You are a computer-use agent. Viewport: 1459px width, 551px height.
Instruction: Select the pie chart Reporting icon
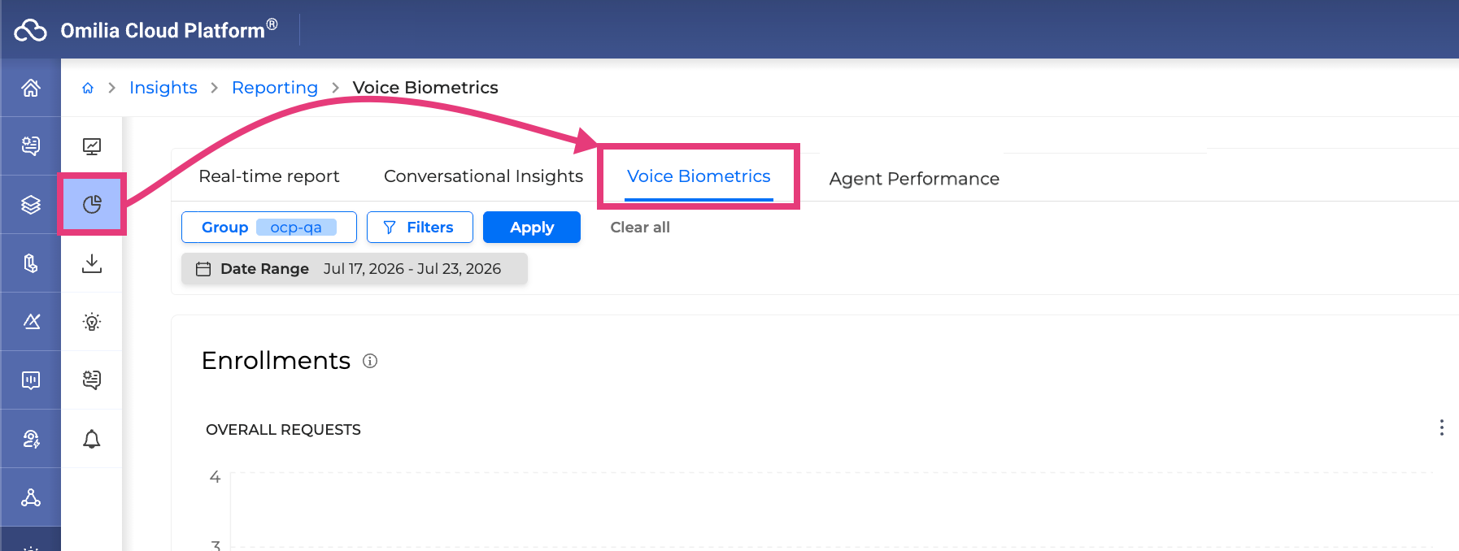tap(92, 204)
